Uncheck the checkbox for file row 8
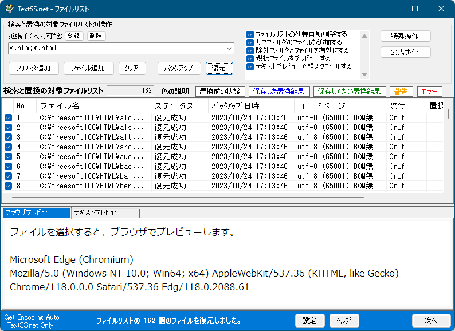The width and height of the screenshot is (455, 331). point(8,186)
